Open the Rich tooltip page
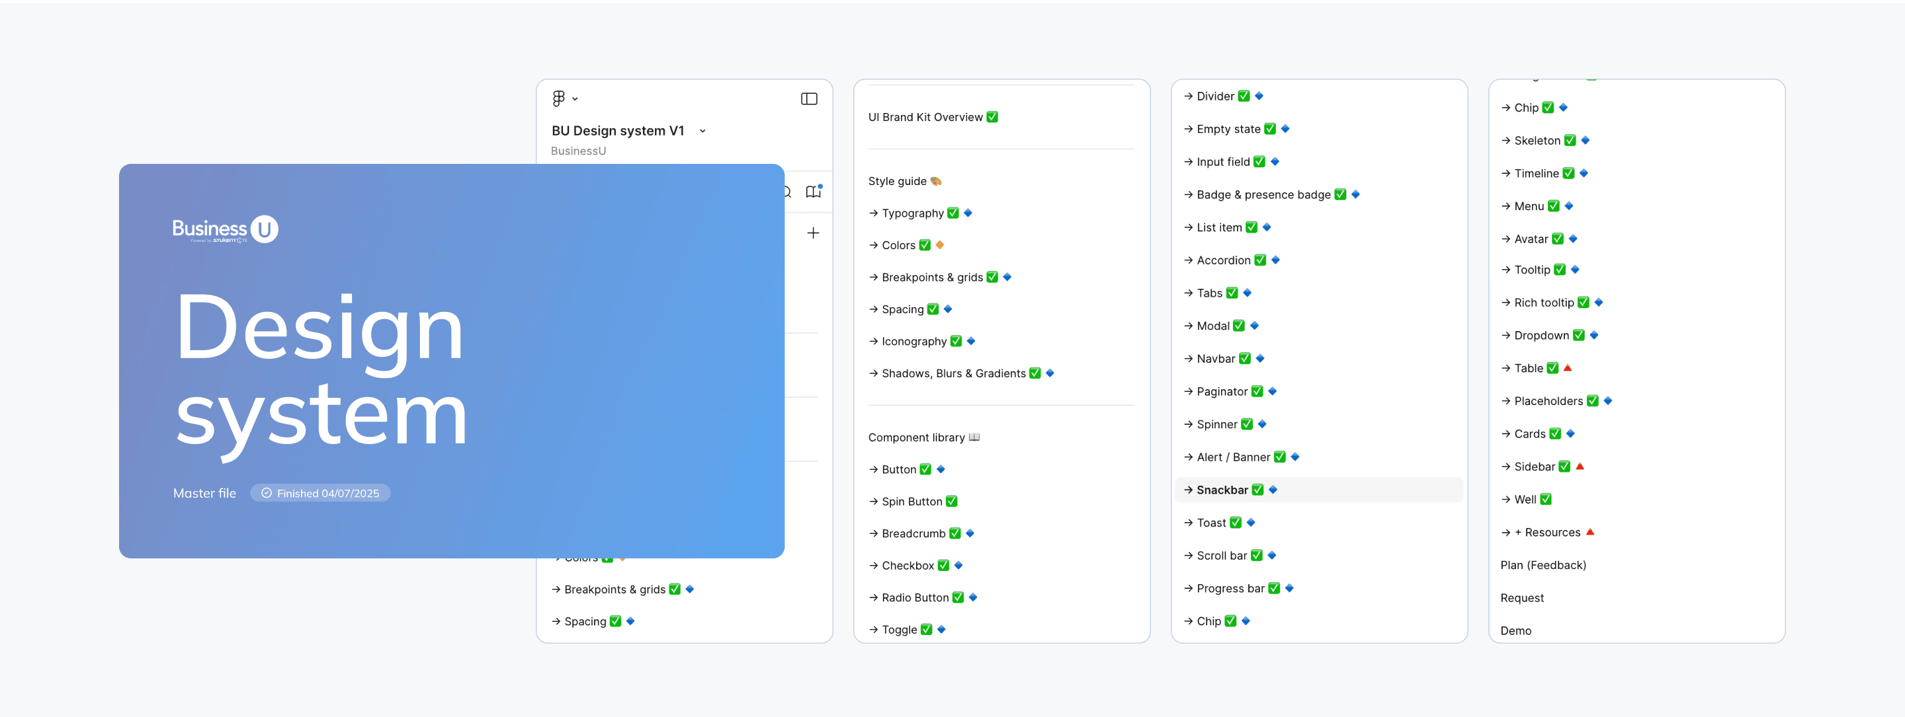This screenshot has height=717, width=1905. pos(1552,302)
